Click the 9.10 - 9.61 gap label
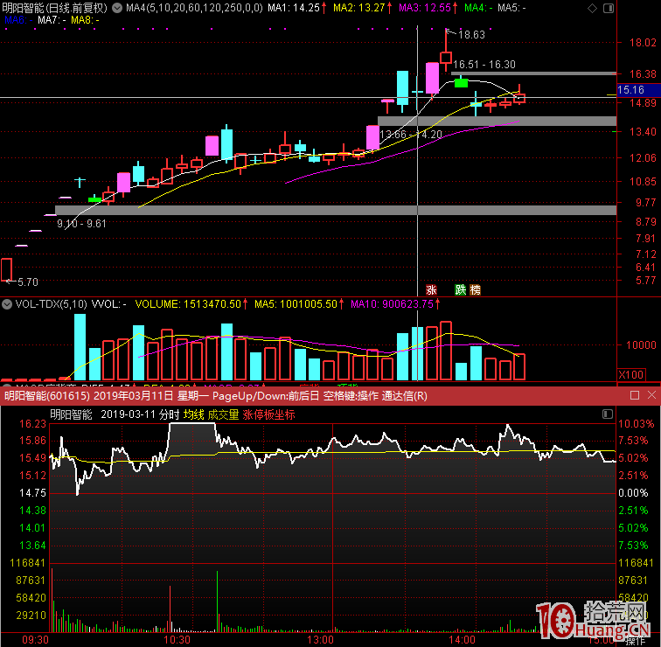 tap(81, 224)
